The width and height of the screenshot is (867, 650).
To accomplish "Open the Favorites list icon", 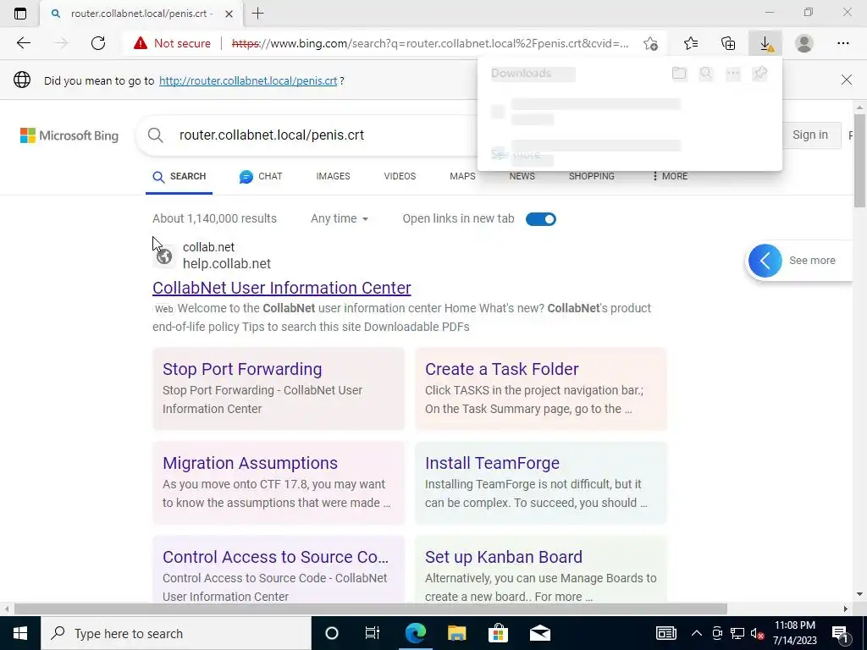I will click(x=691, y=43).
